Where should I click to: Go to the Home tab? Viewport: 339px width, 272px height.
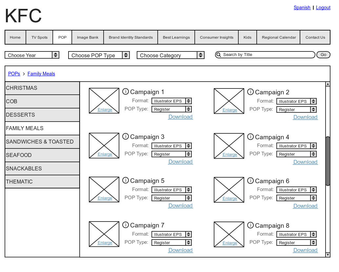(x=15, y=37)
